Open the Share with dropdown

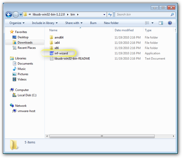(x=74, y=23)
